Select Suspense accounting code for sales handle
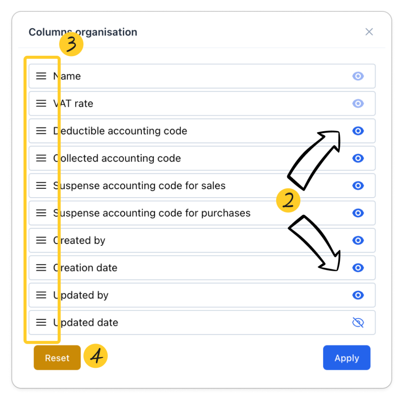Viewport: 407px width, 405px height. pos(41,186)
